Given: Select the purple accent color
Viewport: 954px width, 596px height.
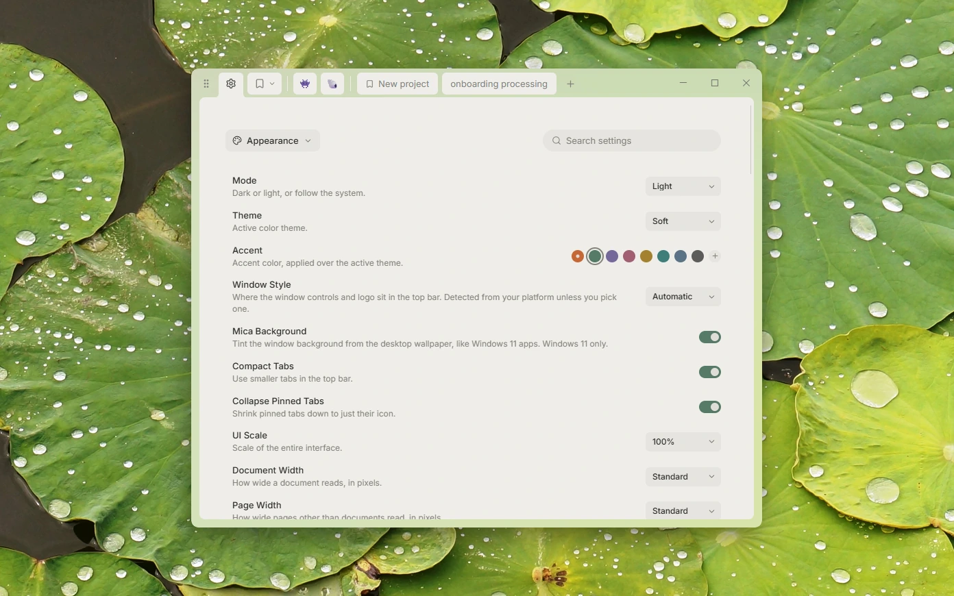Looking at the screenshot, I should (612, 256).
